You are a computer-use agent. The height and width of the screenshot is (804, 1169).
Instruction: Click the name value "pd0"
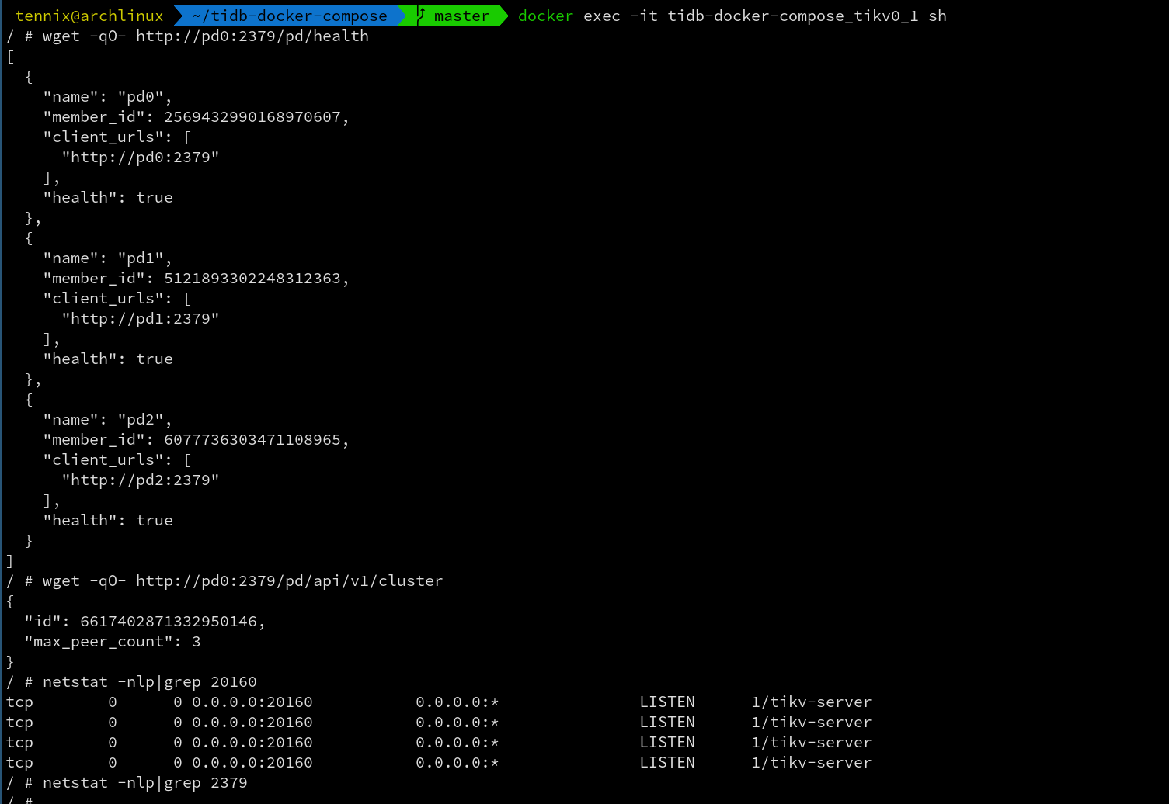(141, 96)
